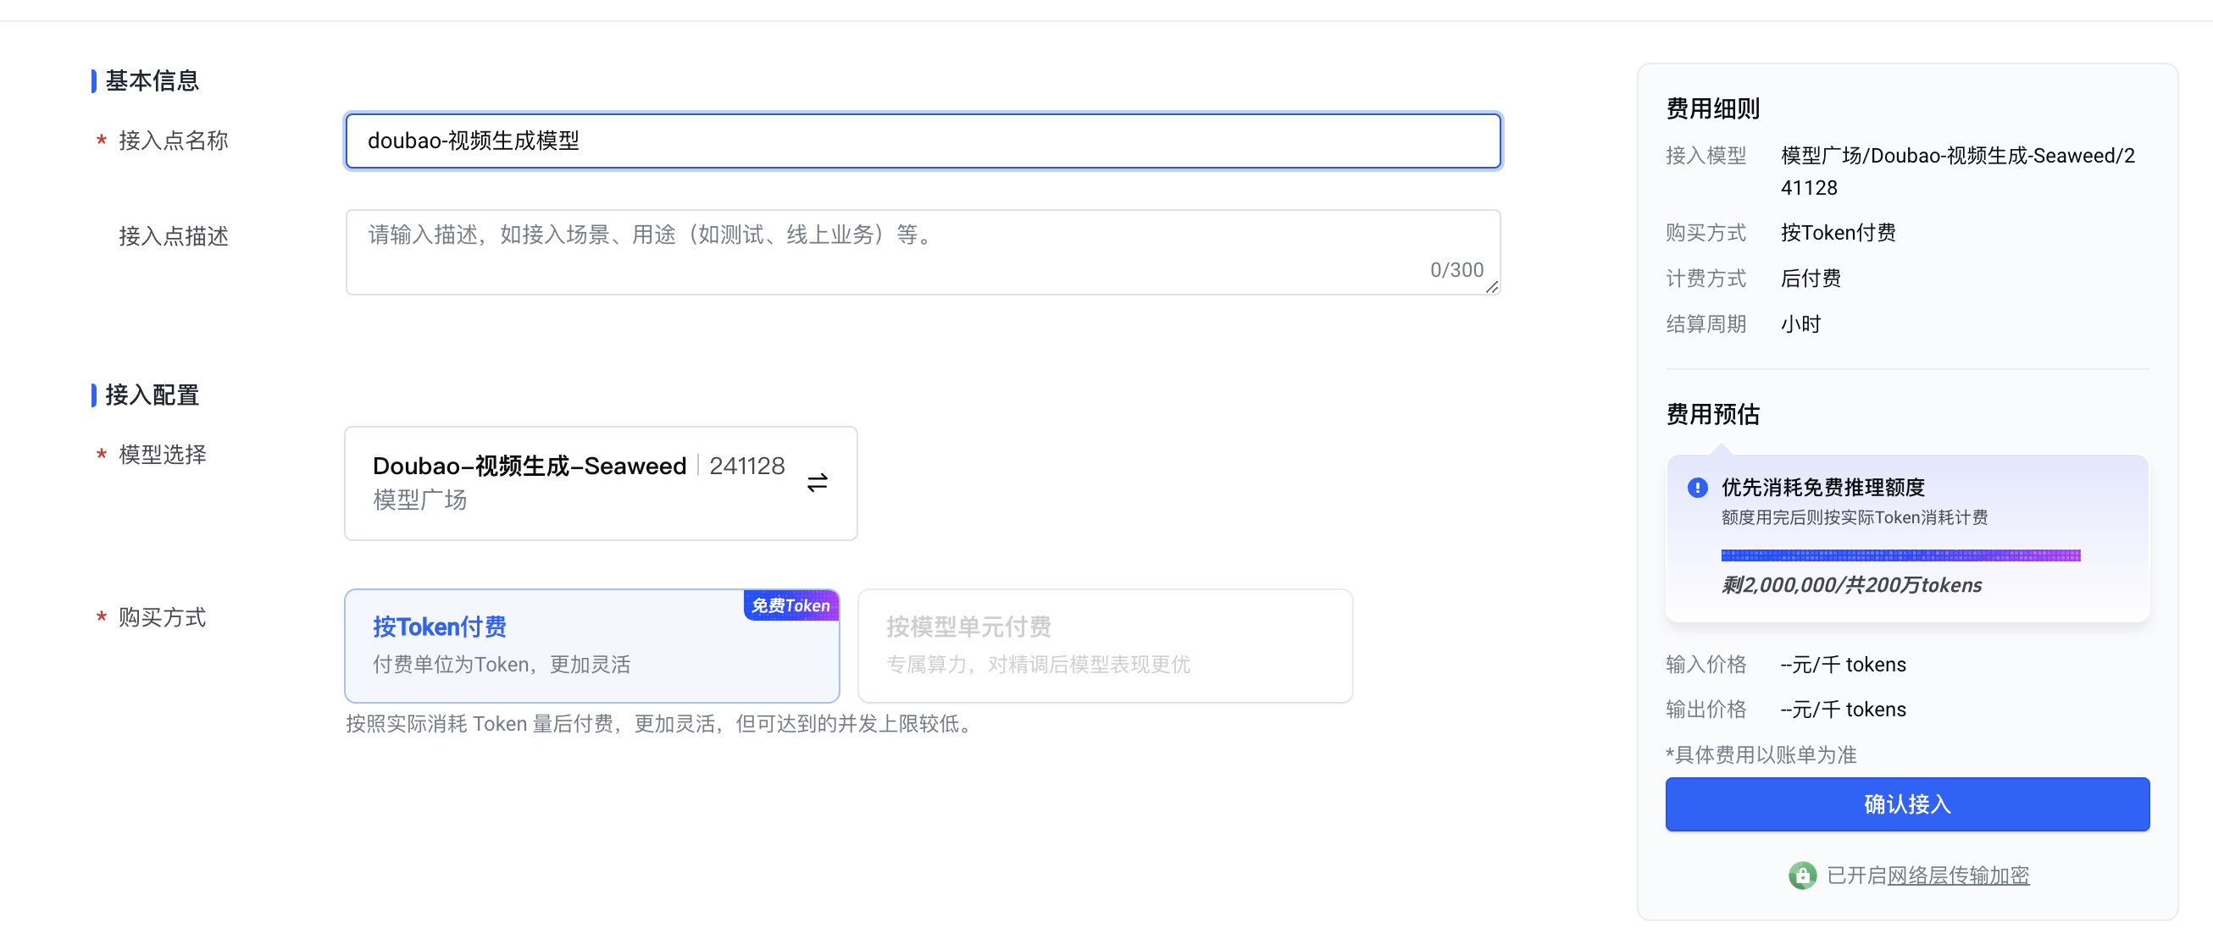
Task: Focus the 接入点名称 input field
Action: [x=923, y=141]
